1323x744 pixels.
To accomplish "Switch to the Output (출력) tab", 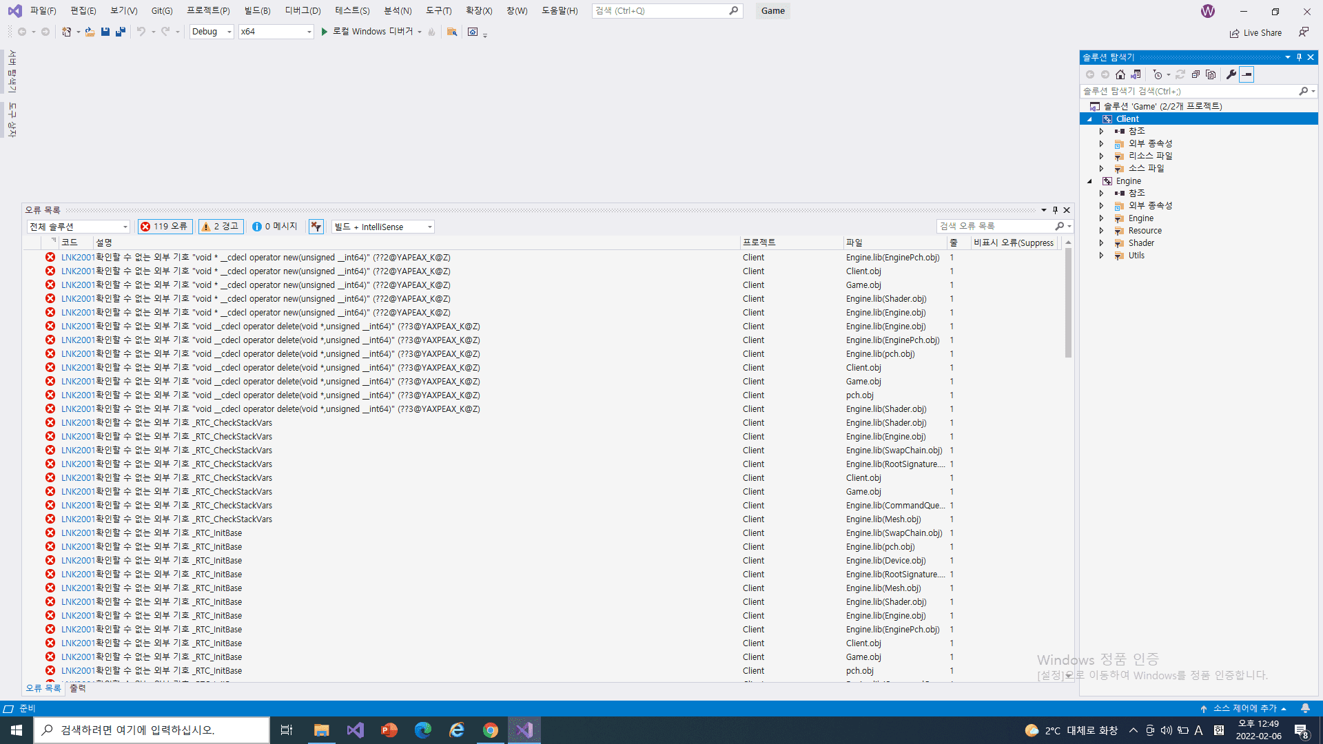I will pos(78,688).
